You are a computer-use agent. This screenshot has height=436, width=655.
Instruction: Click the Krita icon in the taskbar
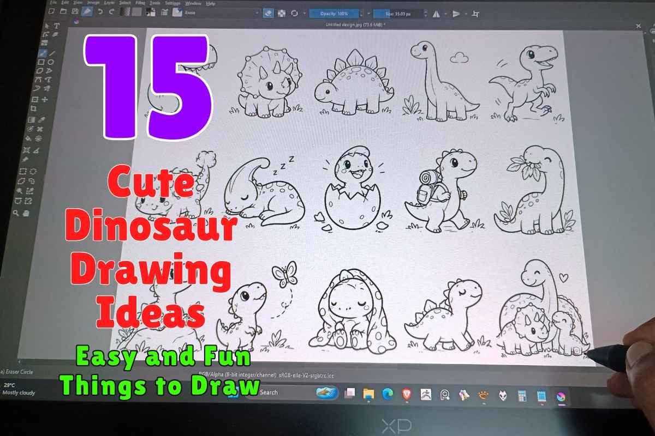tap(561, 397)
